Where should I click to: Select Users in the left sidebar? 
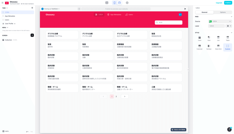(x=18, y=20)
